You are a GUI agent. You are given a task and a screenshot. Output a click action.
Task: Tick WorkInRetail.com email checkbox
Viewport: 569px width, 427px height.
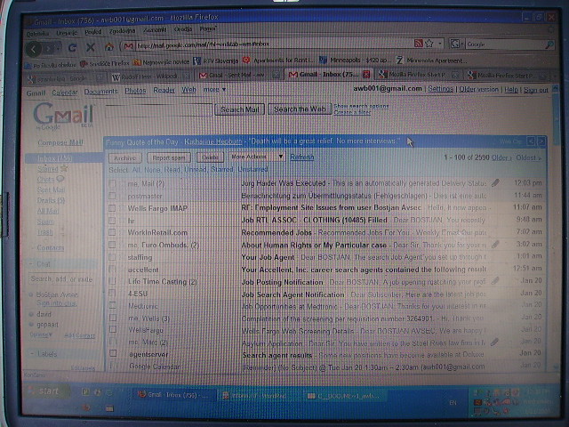click(112, 232)
